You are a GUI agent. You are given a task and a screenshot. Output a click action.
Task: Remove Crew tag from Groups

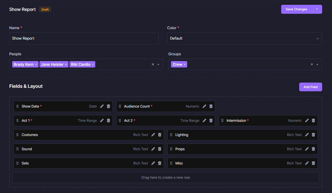pos(185,64)
